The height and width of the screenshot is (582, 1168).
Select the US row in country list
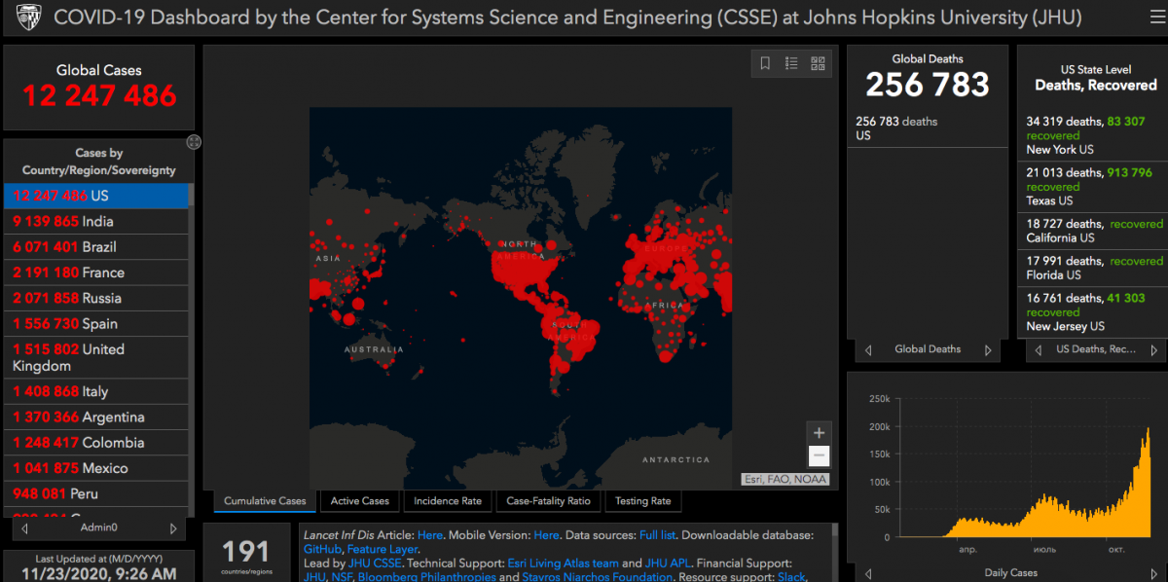click(x=95, y=196)
